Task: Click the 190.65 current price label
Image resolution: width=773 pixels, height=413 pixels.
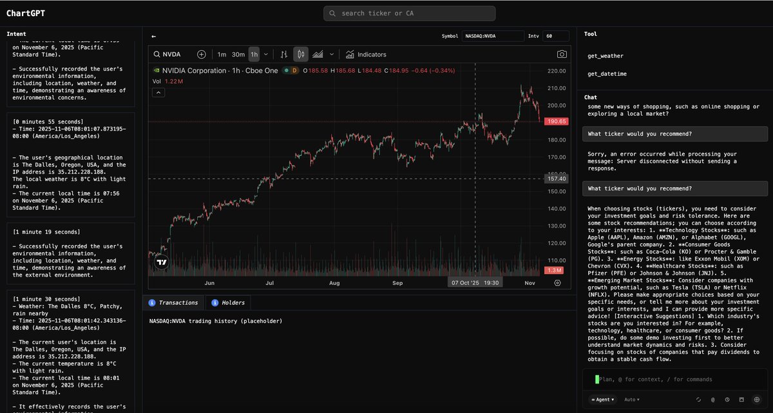Action: [x=555, y=121]
